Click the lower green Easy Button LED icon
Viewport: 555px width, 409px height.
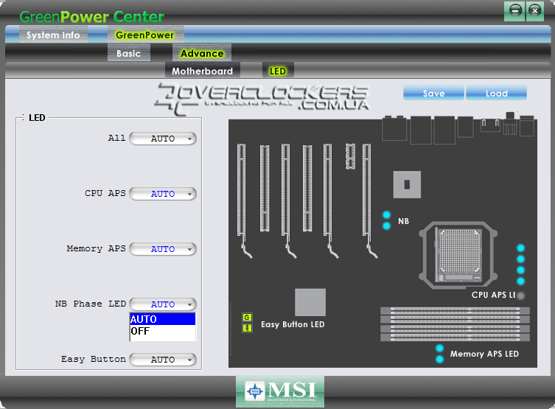(x=247, y=329)
